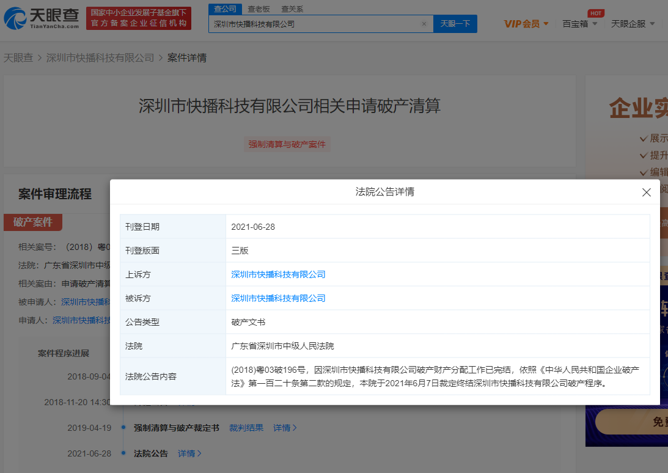Open the 上诉方 company link
This screenshot has width=668, height=473.
pos(278,274)
